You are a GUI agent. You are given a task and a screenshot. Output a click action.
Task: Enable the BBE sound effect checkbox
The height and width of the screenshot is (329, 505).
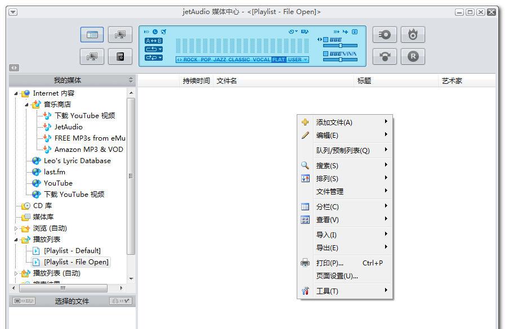tap(325, 39)
